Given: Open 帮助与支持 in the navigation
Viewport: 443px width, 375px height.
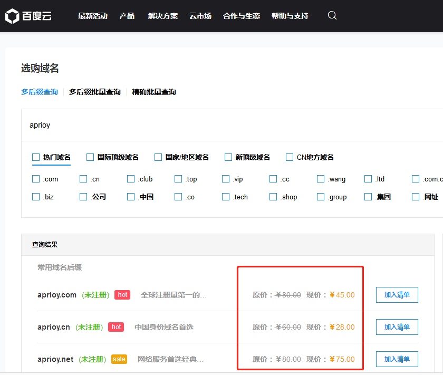Looking at the screenshot, I should (290, 16).
